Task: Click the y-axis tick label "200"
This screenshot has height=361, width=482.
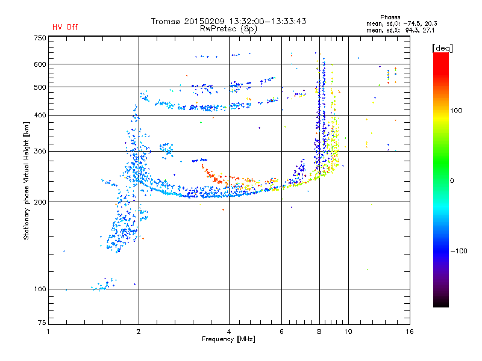Action: click(x=40, y=202)
